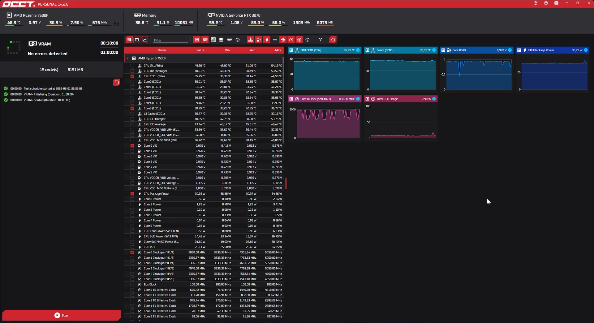
Task: Enable the CPU PPT checkbox
Action: 132,247
